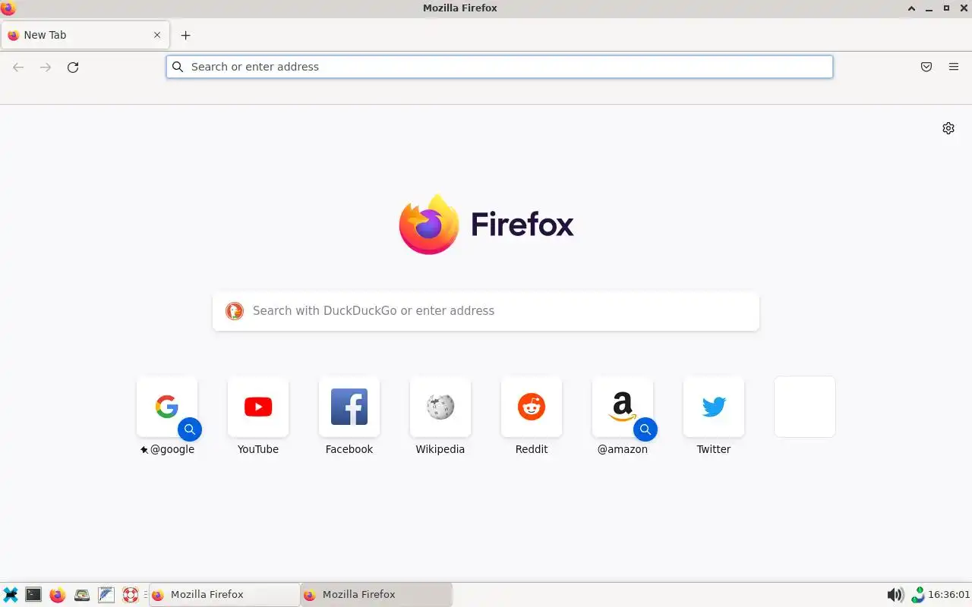Viewport: 972px width, 607px height.
Task: Open the YouTube shortcut tile
Action: coord(258,407)
